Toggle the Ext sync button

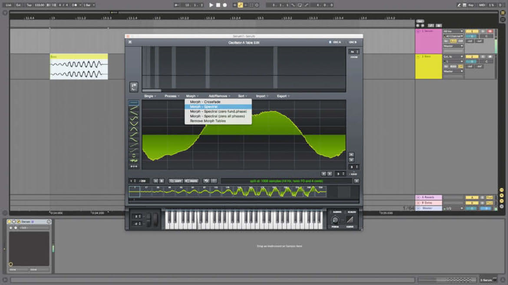coord(19,5)
